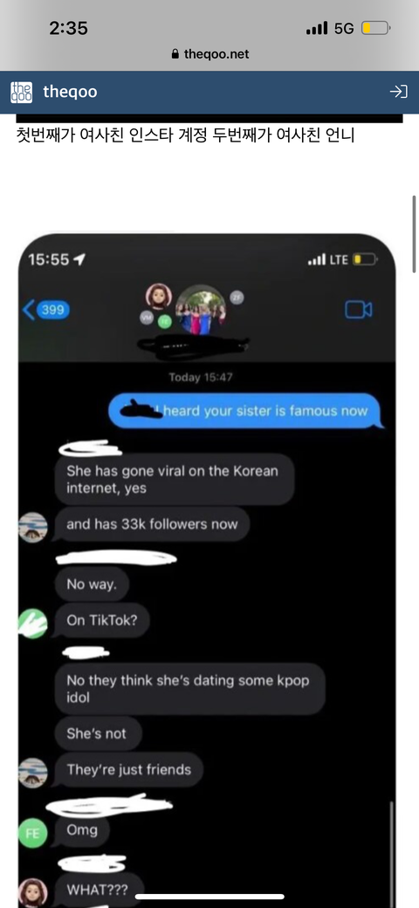Tap the "WHAT???" message bubble
Image resolution: width=419 pixels, height=908 pixels.
[97, 890]
